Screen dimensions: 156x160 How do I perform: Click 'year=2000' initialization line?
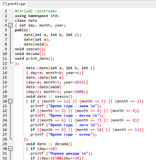57,92
